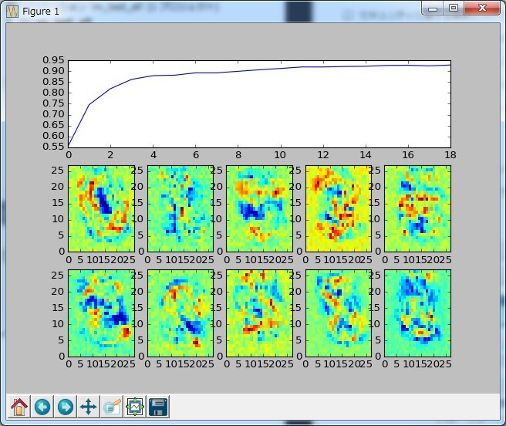
Task: Click the 0.55 y-axis label
Action: click(x=53, y=147)
